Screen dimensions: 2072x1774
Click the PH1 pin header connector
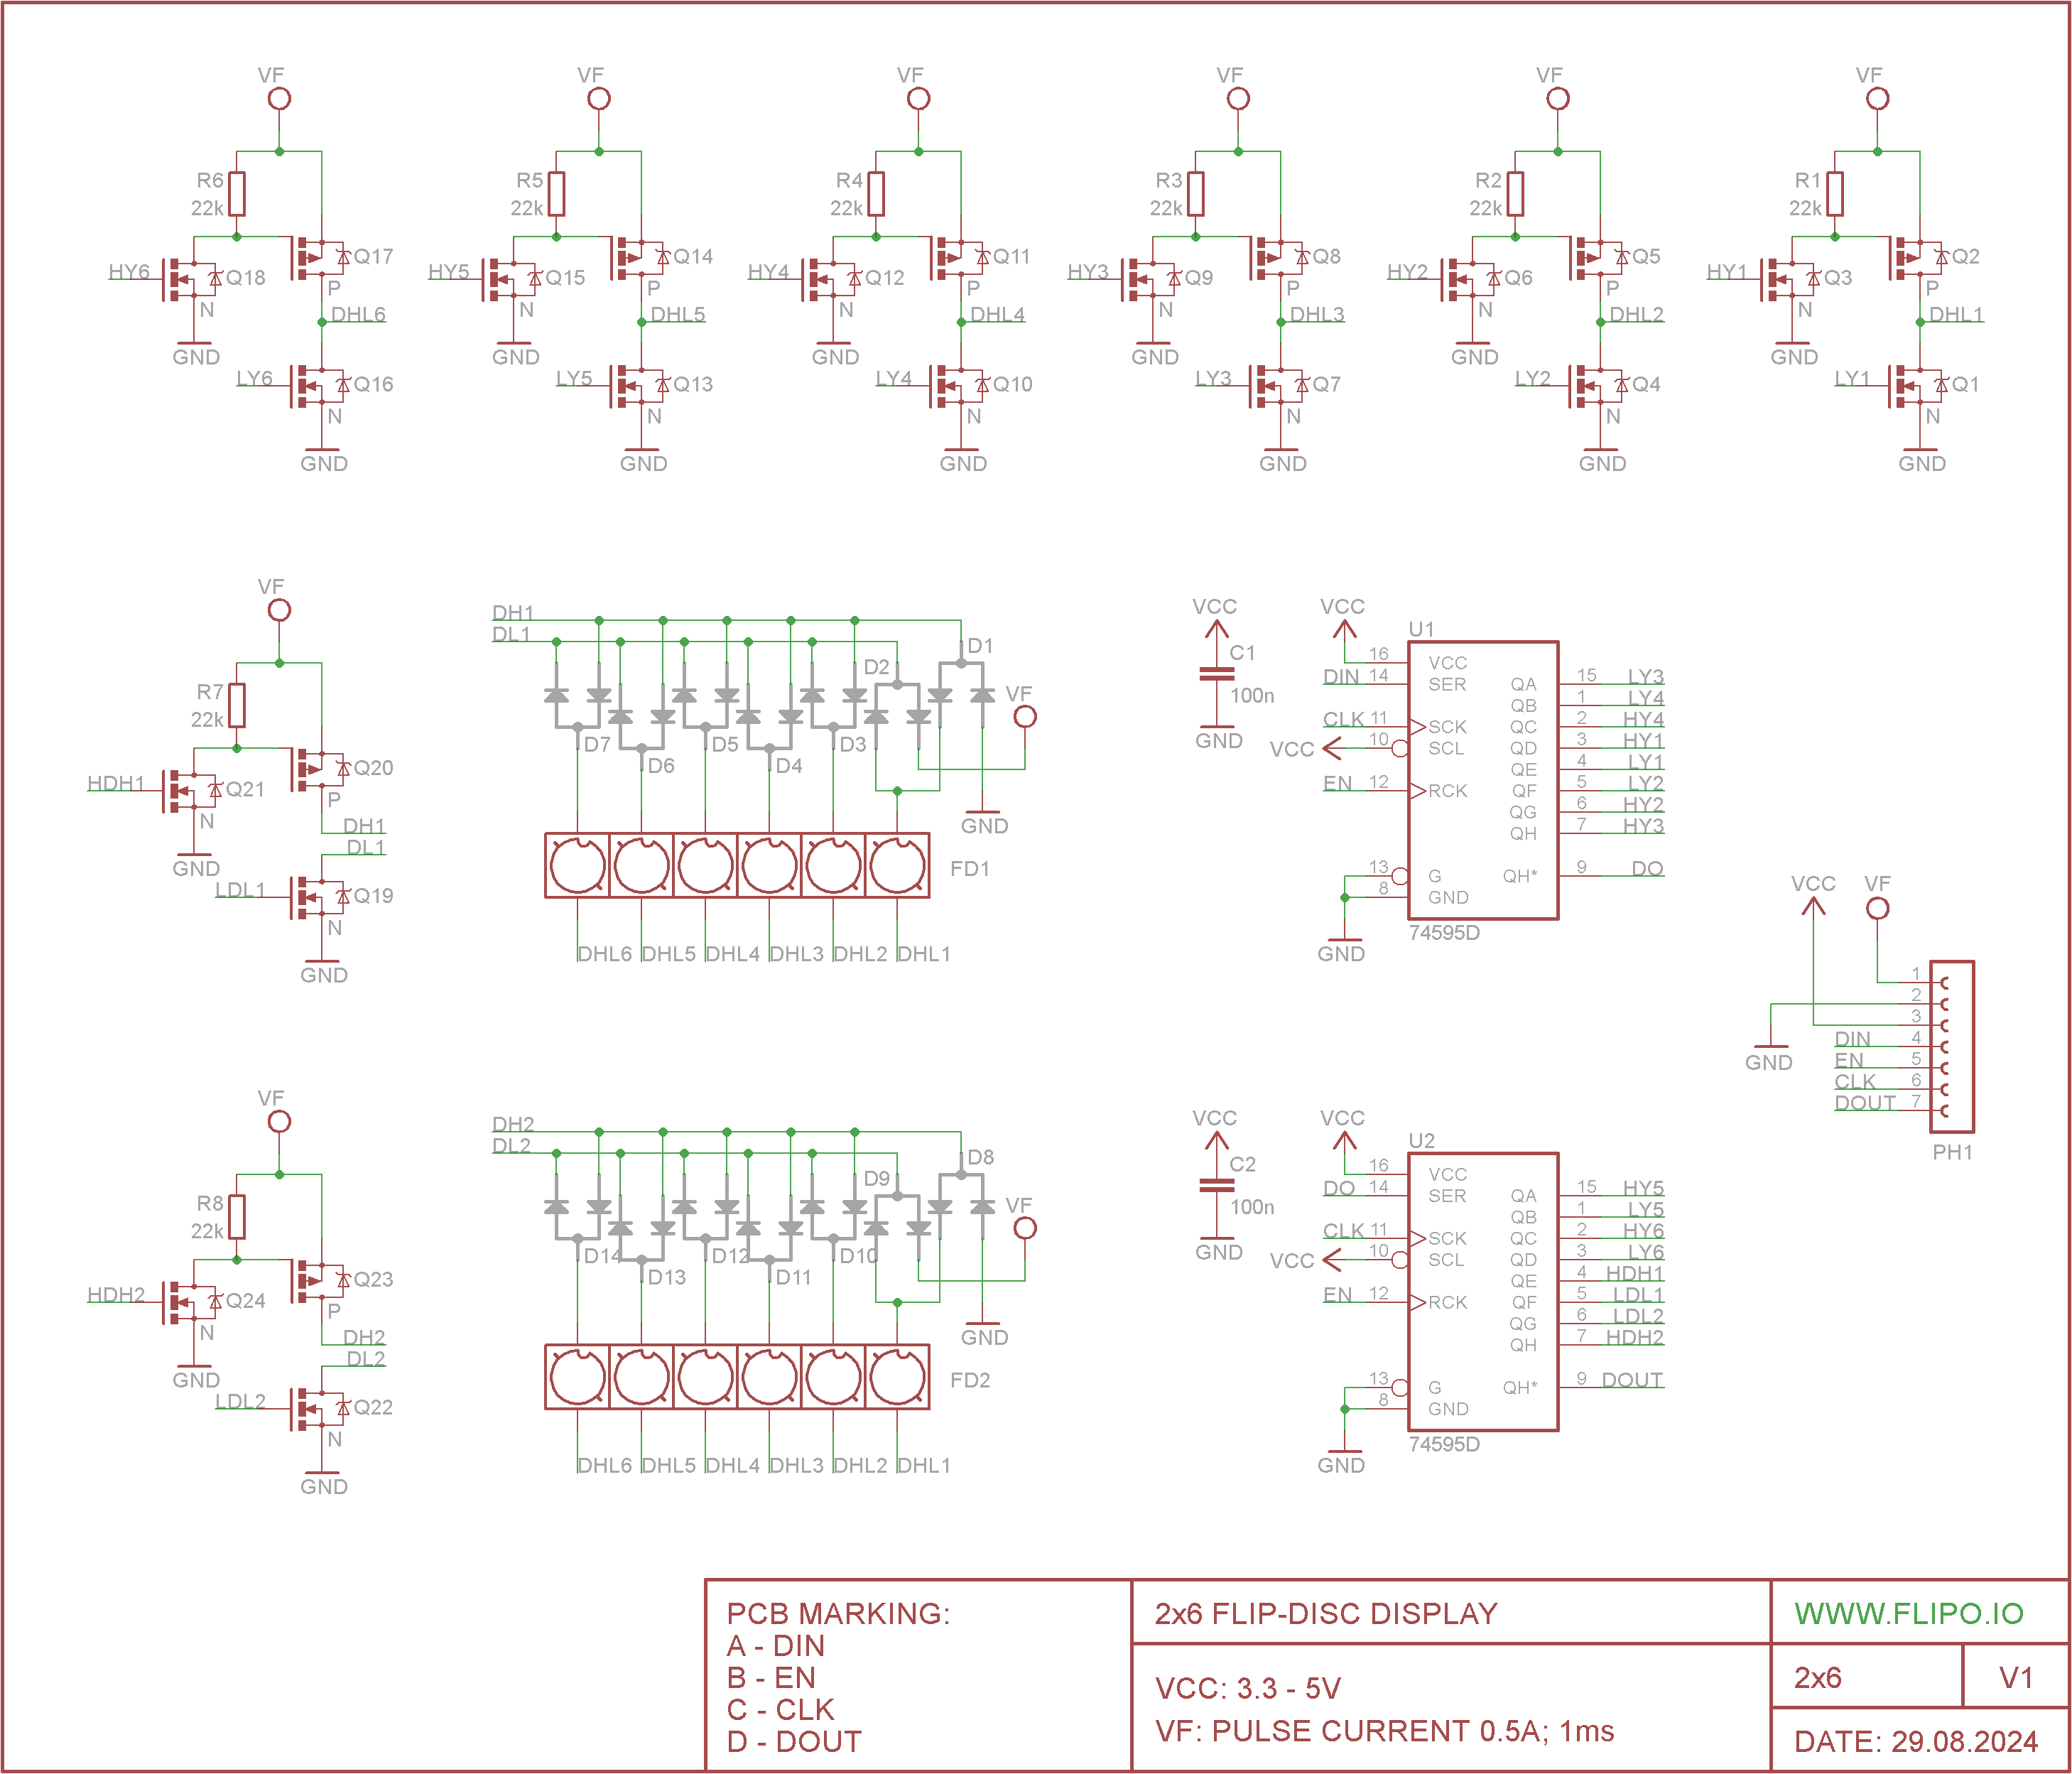pos(1952,1046)
